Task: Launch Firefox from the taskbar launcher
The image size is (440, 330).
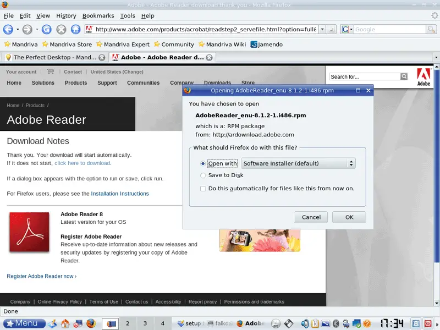Action: point(91,323)
